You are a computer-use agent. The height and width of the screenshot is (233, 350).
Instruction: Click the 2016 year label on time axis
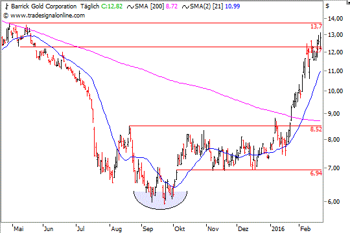coord(278,229)
